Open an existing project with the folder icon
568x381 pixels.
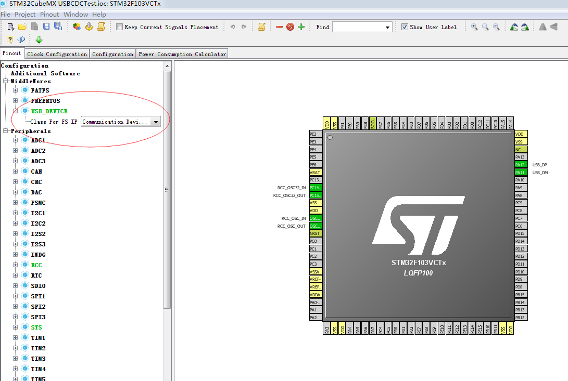point(21,27)
